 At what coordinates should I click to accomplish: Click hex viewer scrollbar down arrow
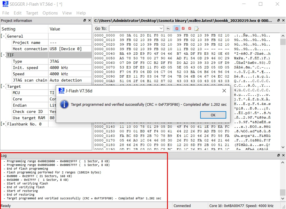point(283,147)
